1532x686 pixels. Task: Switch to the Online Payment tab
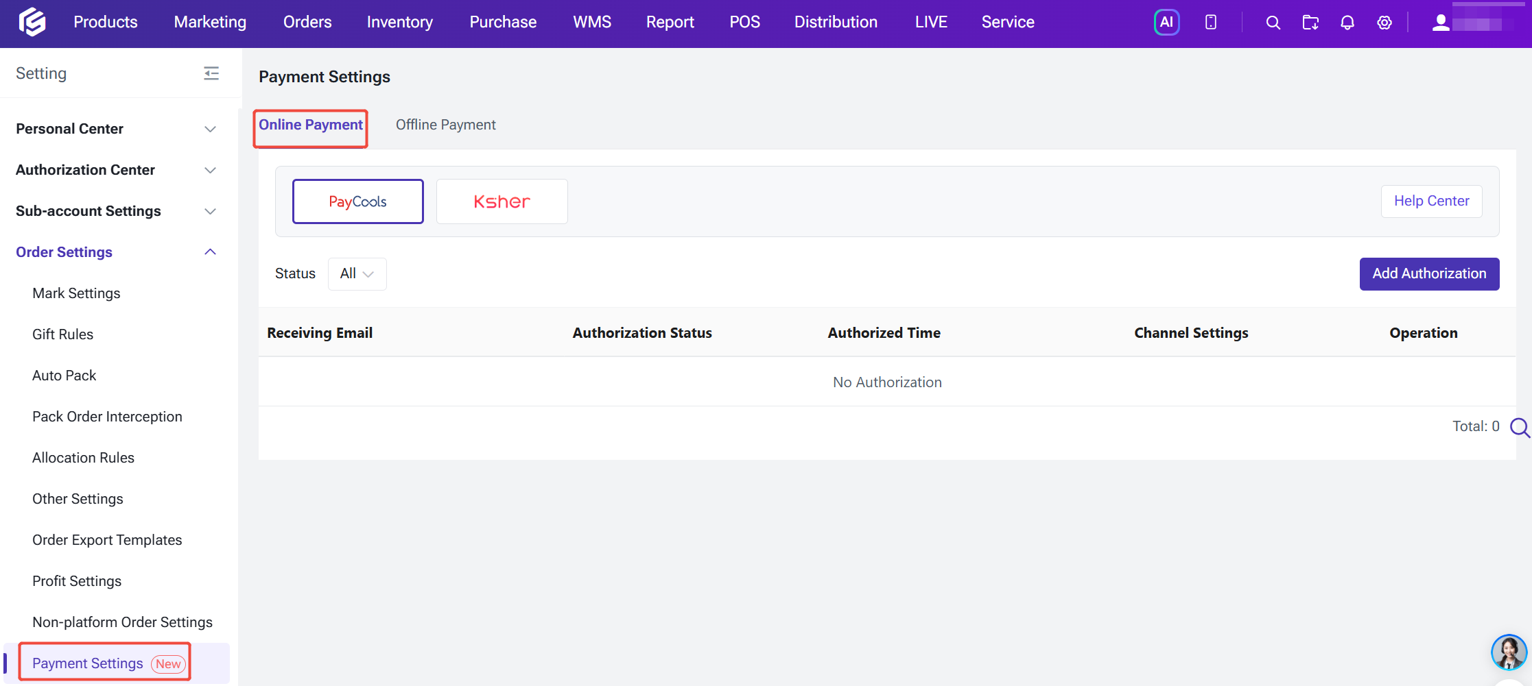[311, 125]
